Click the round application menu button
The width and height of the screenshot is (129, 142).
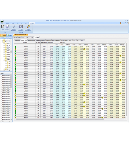click(2, 22)
